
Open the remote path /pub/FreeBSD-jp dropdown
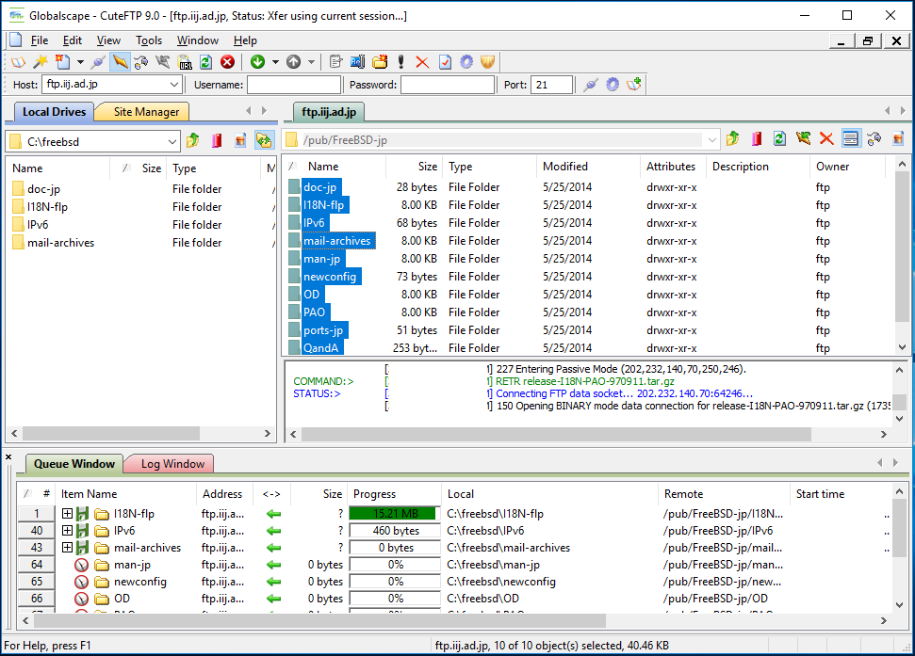[x=713, y=139]
